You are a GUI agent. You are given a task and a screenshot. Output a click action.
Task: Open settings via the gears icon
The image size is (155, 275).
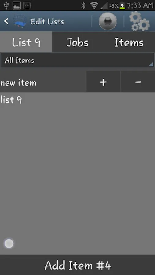pos(140,21)
